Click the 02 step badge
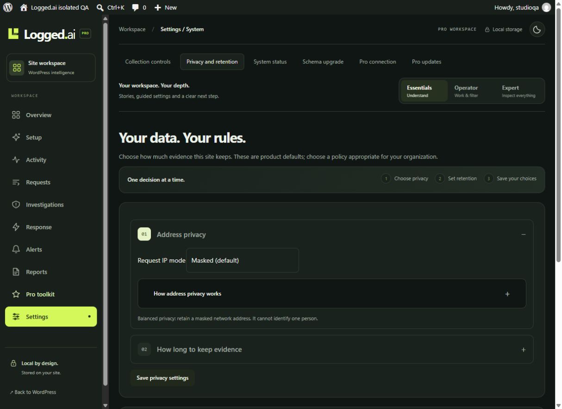This screenshot has width=562, height=409. [x=144, y=349]
